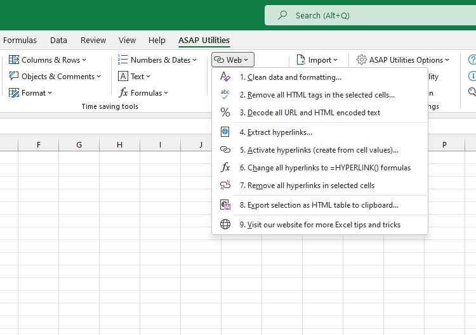This screenshot has width=476, height=335.
Task: Click the Export HTML table icon
Action: (x=225, y=205)
